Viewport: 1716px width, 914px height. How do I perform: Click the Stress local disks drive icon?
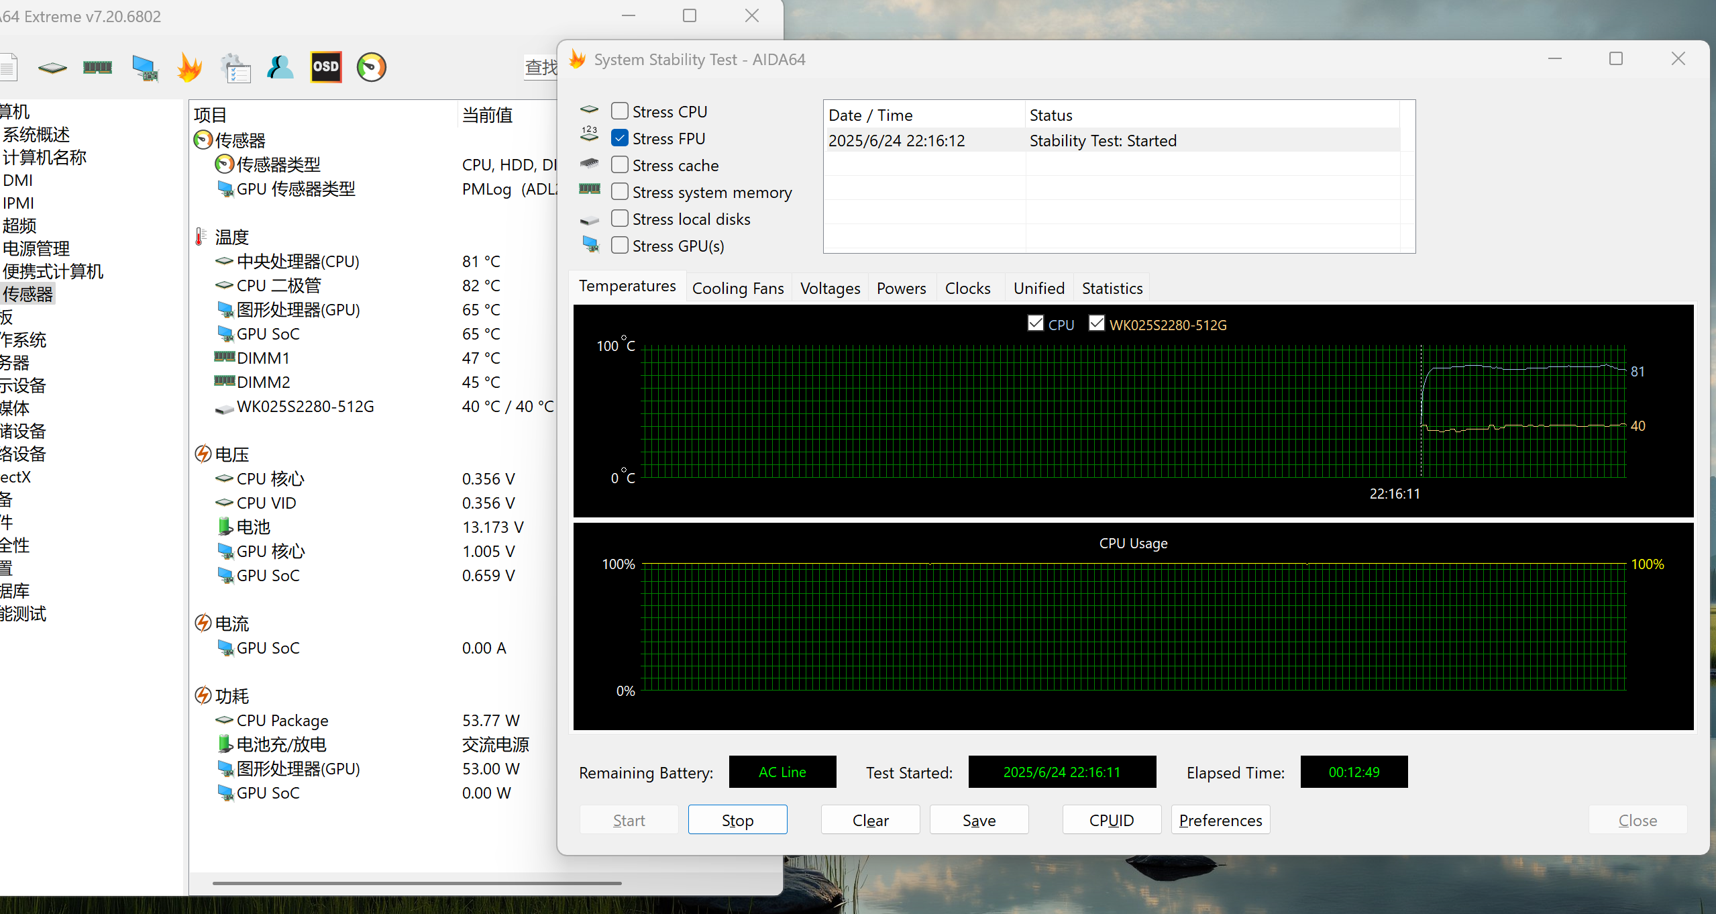pyautogui.click(x=589, y=221)
